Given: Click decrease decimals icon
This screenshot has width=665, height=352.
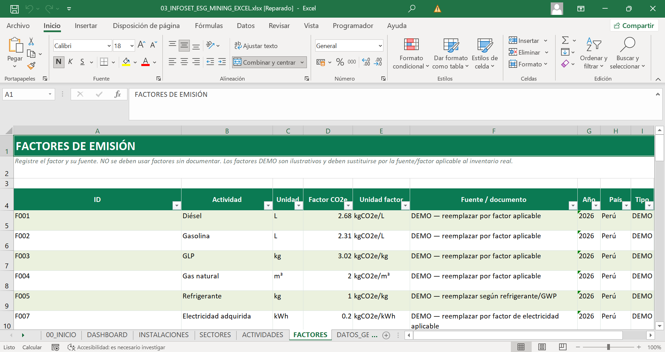Looking at the screenshot, I should coord(378,62).
